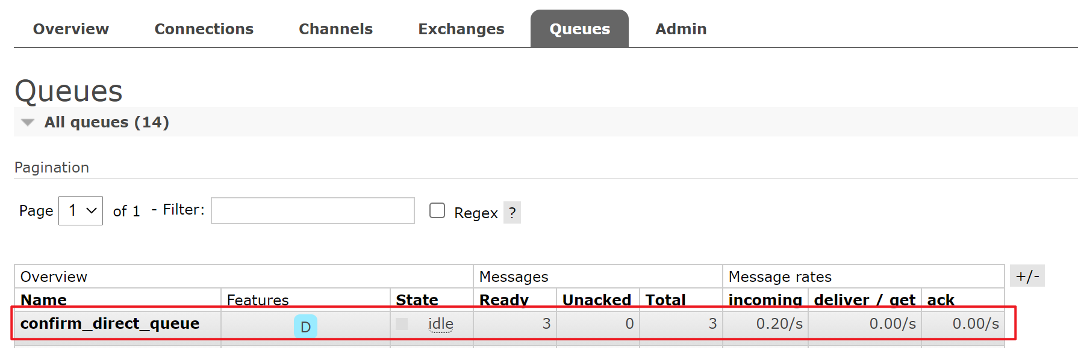1078x348 pixels.
Task: Open the Page number dropdown
Action: point(81,210)
